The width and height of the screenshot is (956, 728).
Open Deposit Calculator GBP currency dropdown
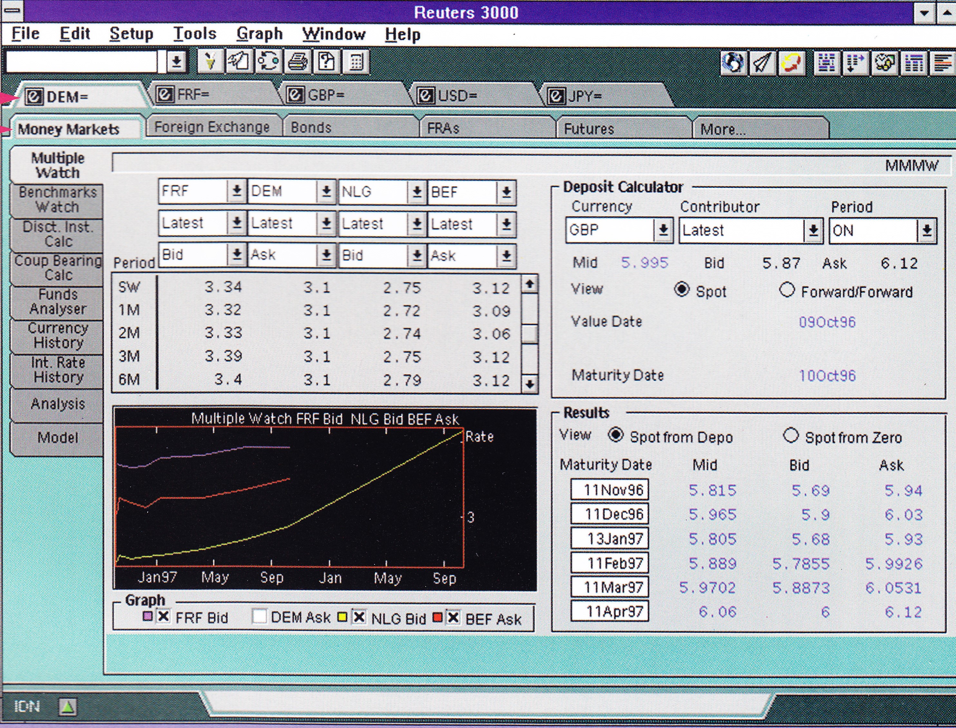tap(663, 230)
